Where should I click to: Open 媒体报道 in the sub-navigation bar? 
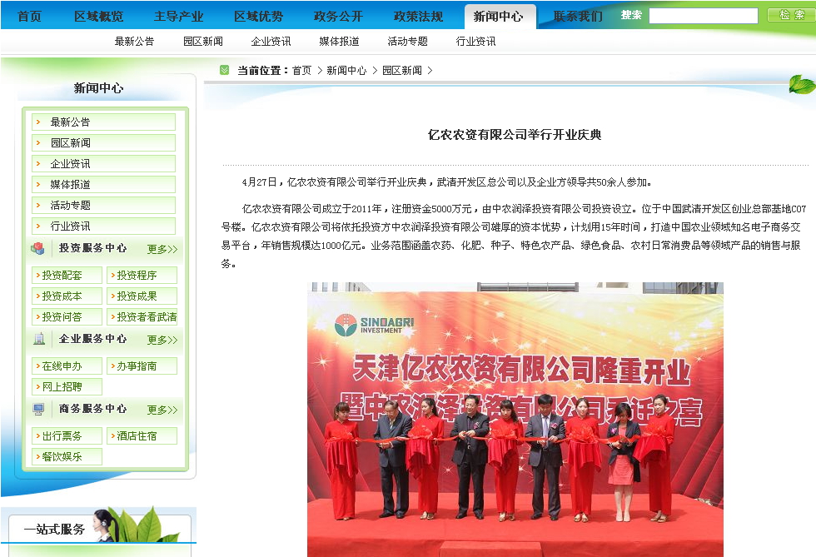tap(340, 42)
